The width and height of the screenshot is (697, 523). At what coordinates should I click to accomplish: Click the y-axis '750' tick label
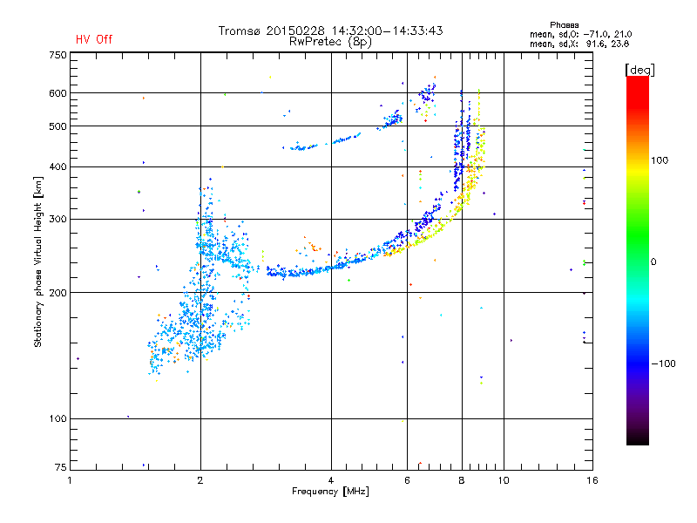coord(58,55)
